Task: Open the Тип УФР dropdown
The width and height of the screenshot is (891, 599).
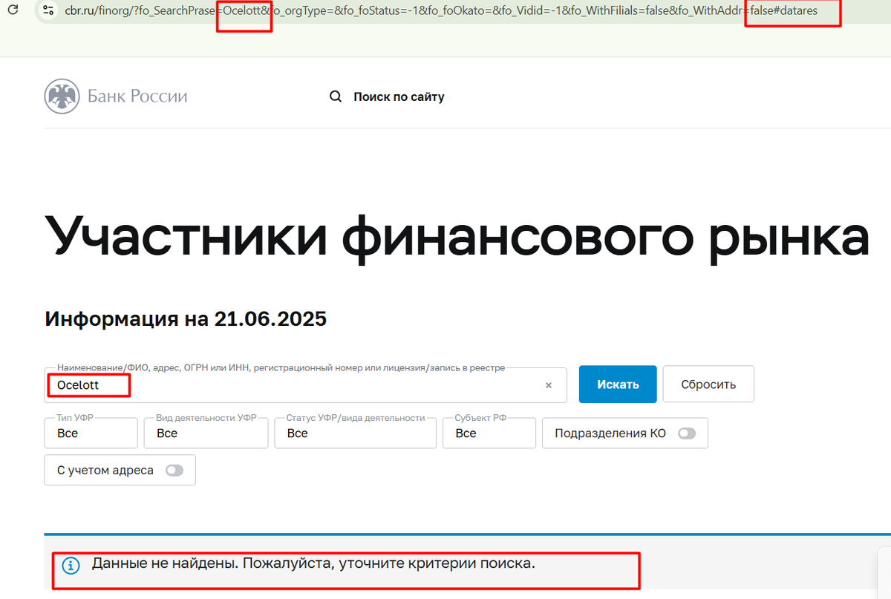Action: pos(91,433)
